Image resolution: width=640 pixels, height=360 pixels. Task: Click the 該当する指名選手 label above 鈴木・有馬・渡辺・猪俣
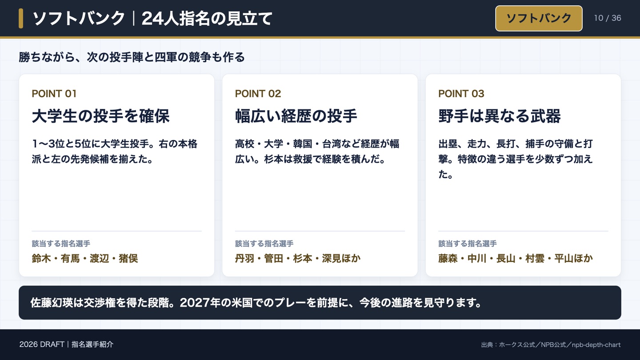click(x=61, y=244)
